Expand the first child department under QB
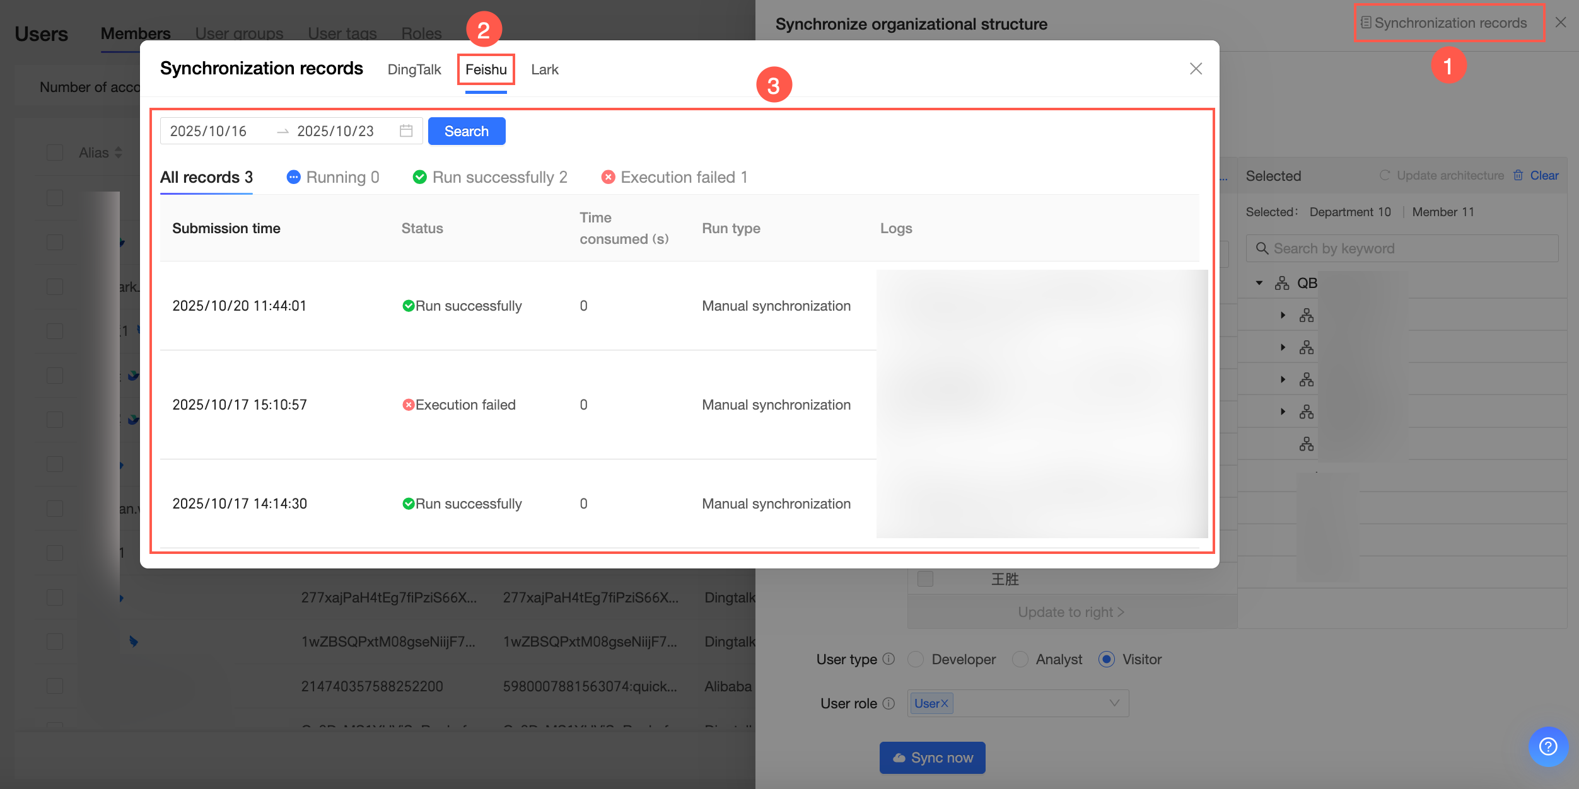This screenshot has height=789, width=1579. click(1283, 315)
